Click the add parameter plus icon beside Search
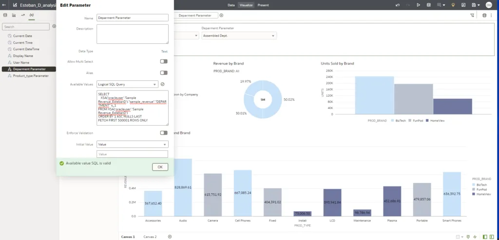This screenshot has width=499, height=240. [x=54, y=26]
